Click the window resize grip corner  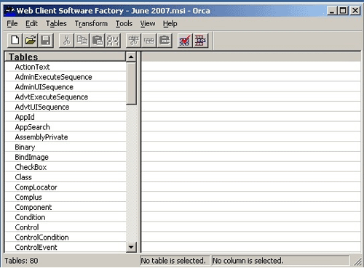[357, 261]
